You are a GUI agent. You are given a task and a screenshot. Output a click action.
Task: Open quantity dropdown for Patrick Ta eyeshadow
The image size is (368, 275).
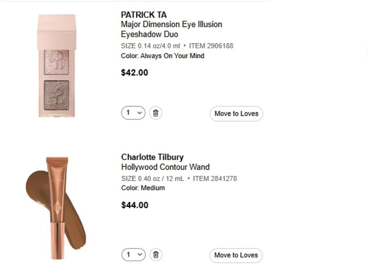(x=133, y=113)
